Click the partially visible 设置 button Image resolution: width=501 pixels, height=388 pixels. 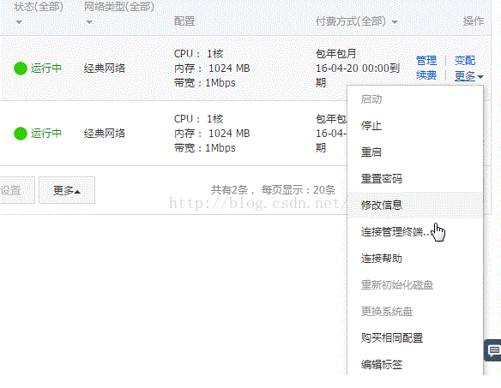tap(16, 190)
